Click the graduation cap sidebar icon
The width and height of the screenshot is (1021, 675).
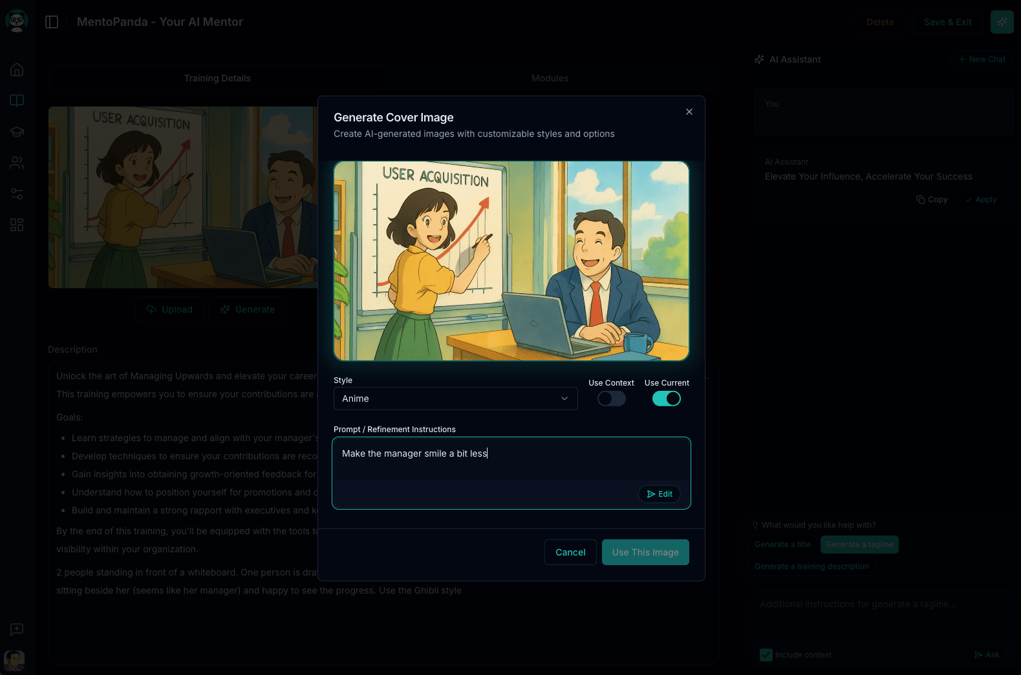[x=17, y=132]
